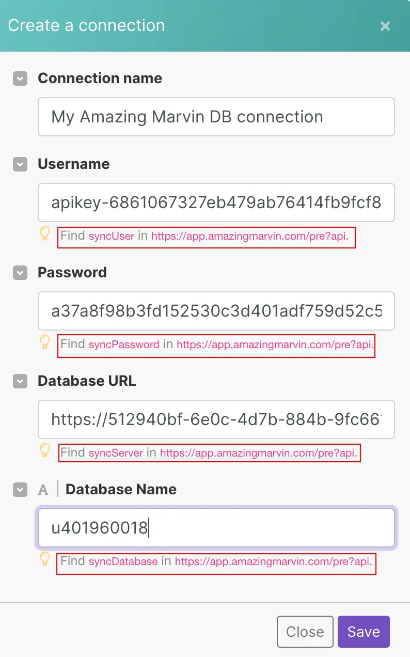This screenshot has width=410, height=657.
Task: Click the lightbulb hint icon under Database URL
Action: pos(45,450)
